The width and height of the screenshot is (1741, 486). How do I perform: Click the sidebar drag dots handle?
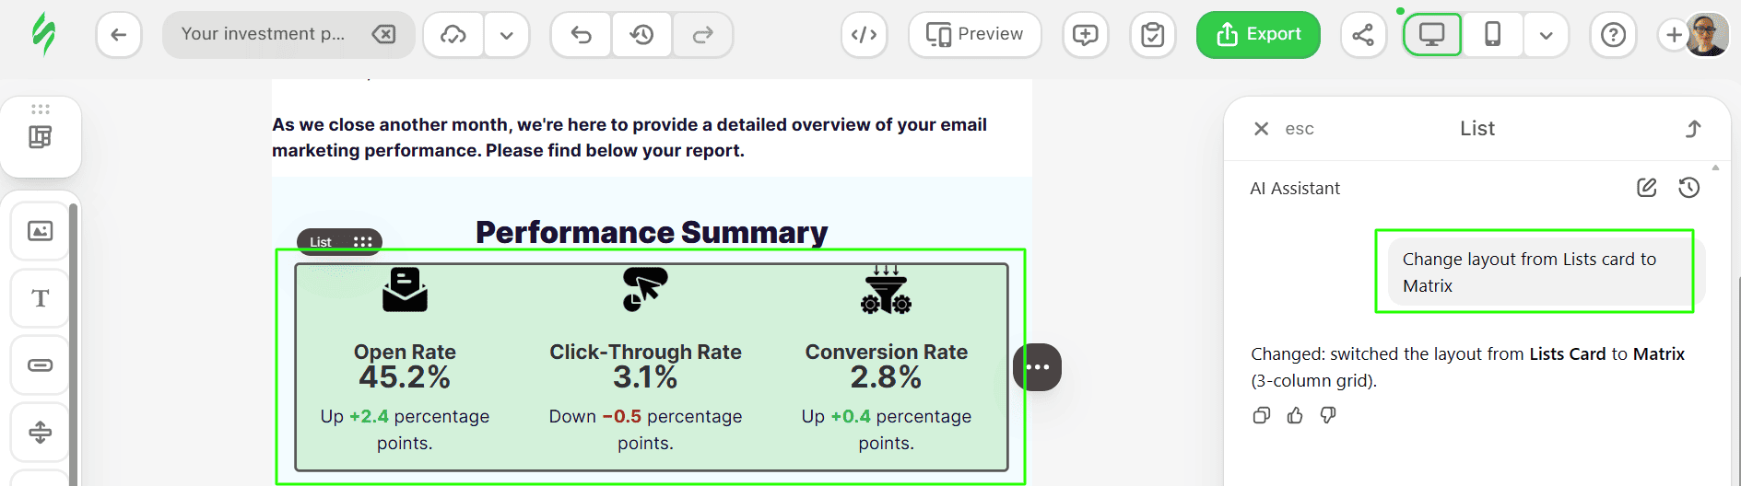(41, 110)
